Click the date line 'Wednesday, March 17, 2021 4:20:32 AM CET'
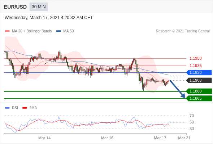The image size is (213, 144). [x=49, y=18]
